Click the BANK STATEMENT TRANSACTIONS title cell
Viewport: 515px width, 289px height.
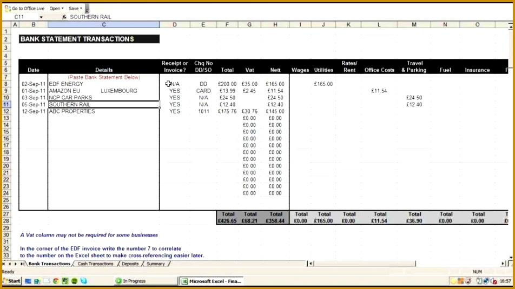[x=89, y=39]
